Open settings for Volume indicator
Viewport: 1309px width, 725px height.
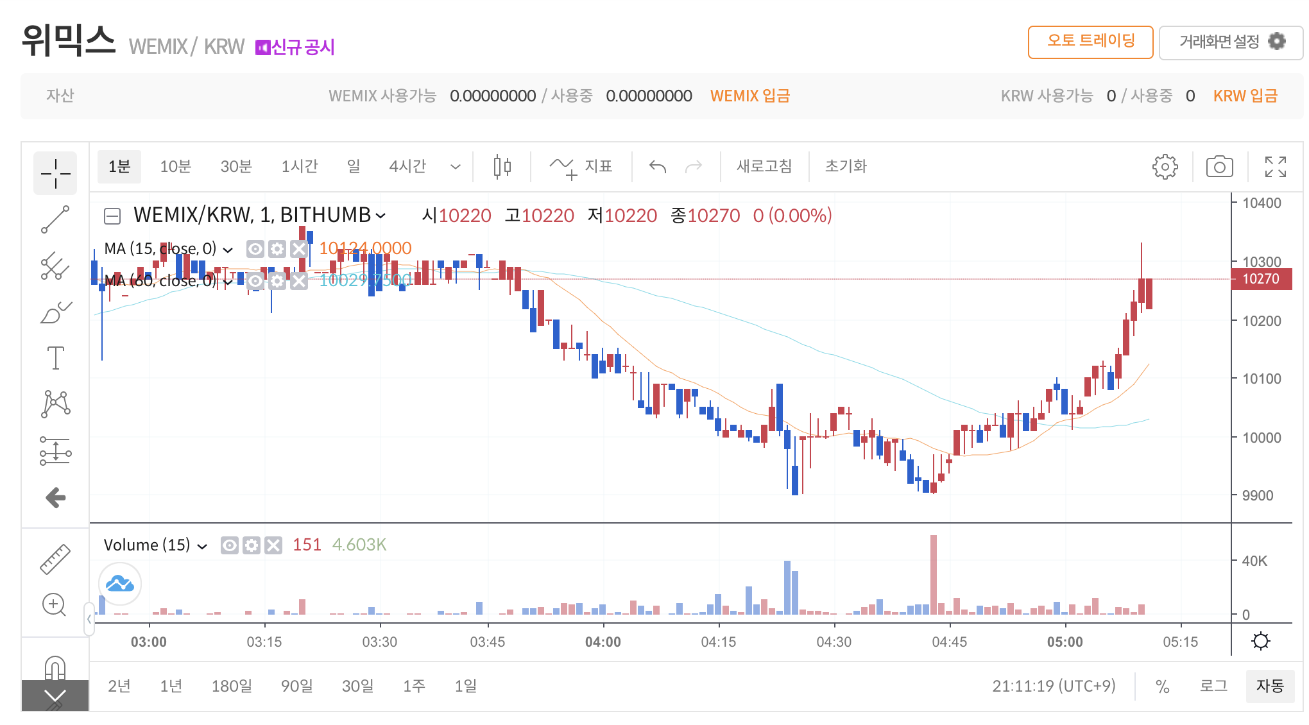(x=252, y=545)
